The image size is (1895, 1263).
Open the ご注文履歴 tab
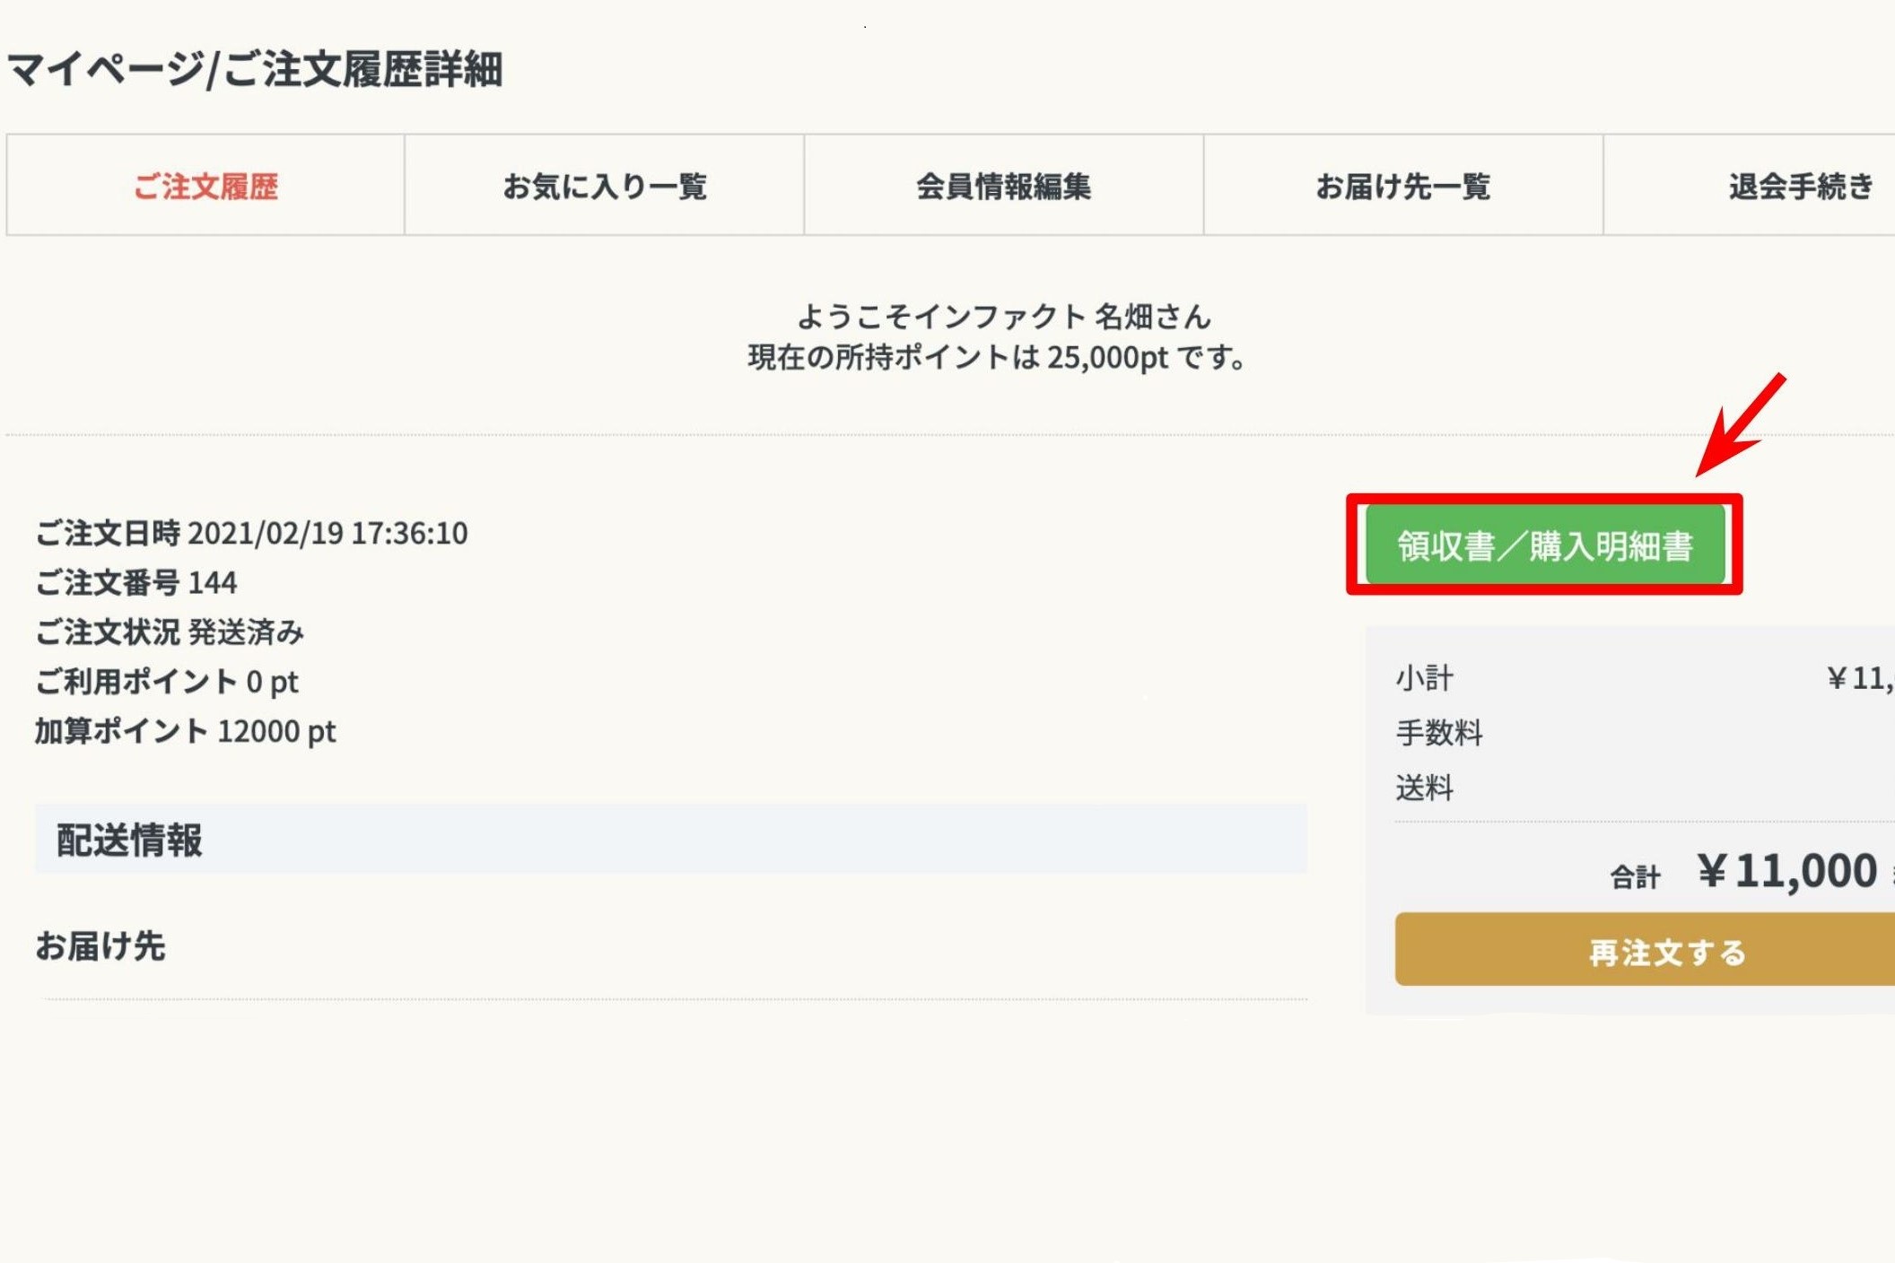pos(205,187)
